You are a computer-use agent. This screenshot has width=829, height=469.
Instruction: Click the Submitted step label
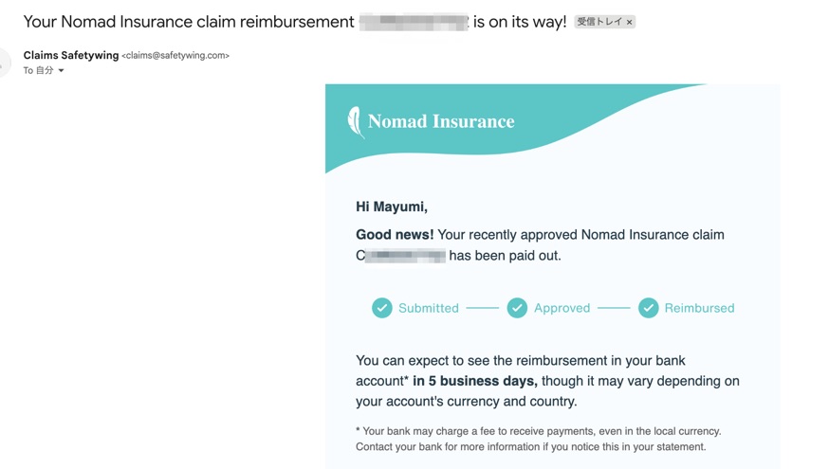pos(428,308)
